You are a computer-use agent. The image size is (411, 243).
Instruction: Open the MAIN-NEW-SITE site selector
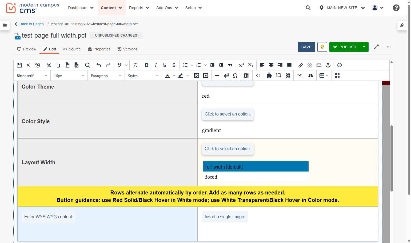[x=342, y=8]
